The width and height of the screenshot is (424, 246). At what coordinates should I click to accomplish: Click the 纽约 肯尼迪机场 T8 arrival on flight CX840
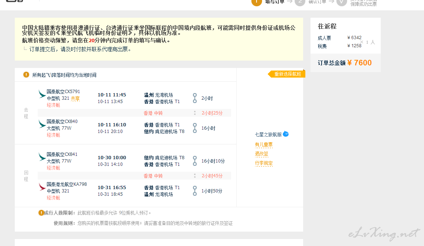[164, 131]
